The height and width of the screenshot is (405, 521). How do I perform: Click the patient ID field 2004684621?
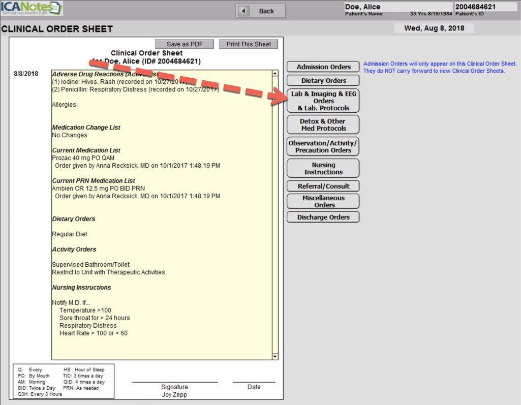[x=485, y=7]
